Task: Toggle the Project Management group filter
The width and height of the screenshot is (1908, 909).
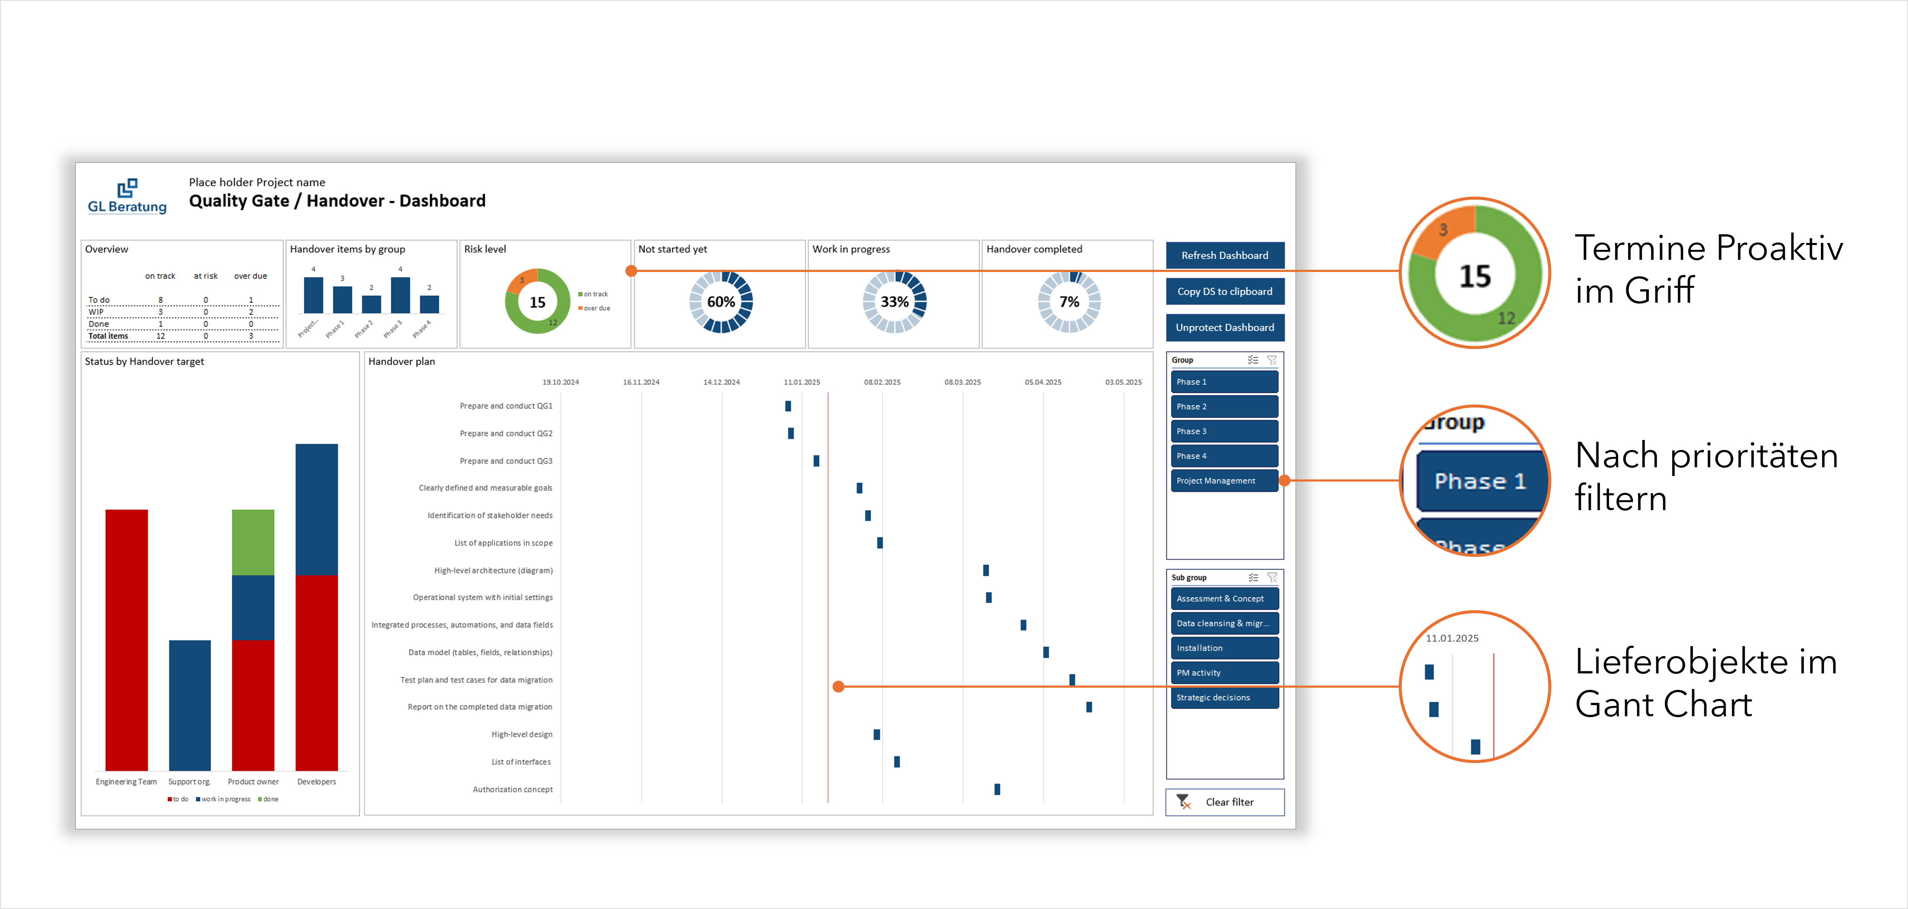Action: (x=1224, y=480)
